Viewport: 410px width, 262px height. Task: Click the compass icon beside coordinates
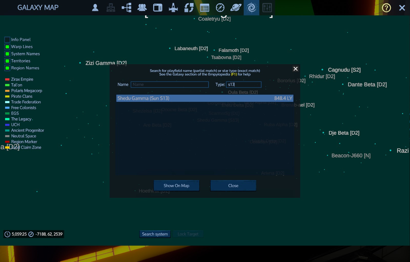click(x=31, y=234)
